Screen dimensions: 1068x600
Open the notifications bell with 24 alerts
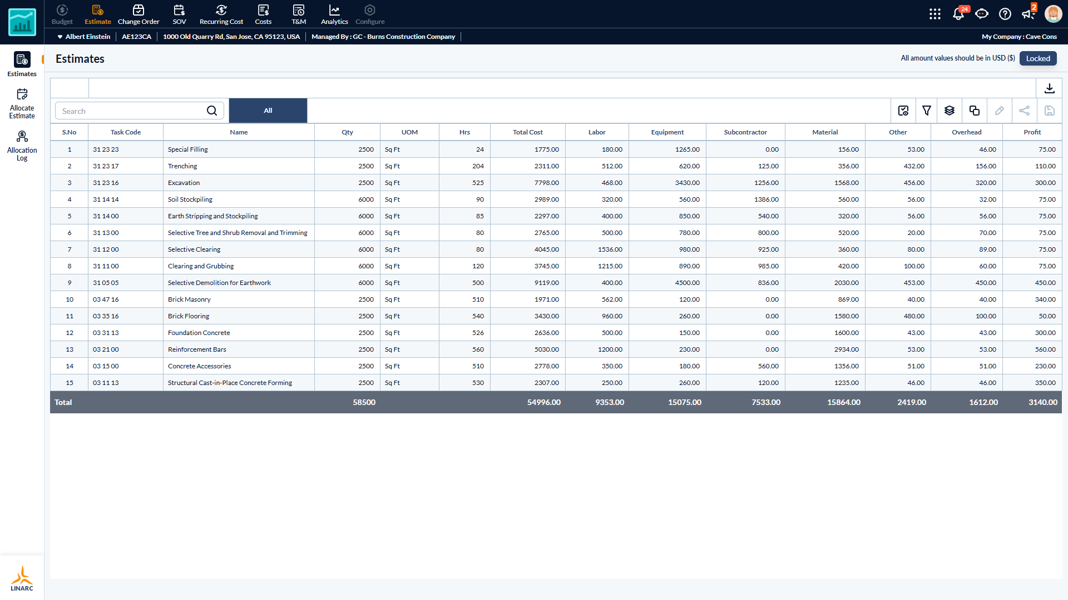tap(958, 14)
